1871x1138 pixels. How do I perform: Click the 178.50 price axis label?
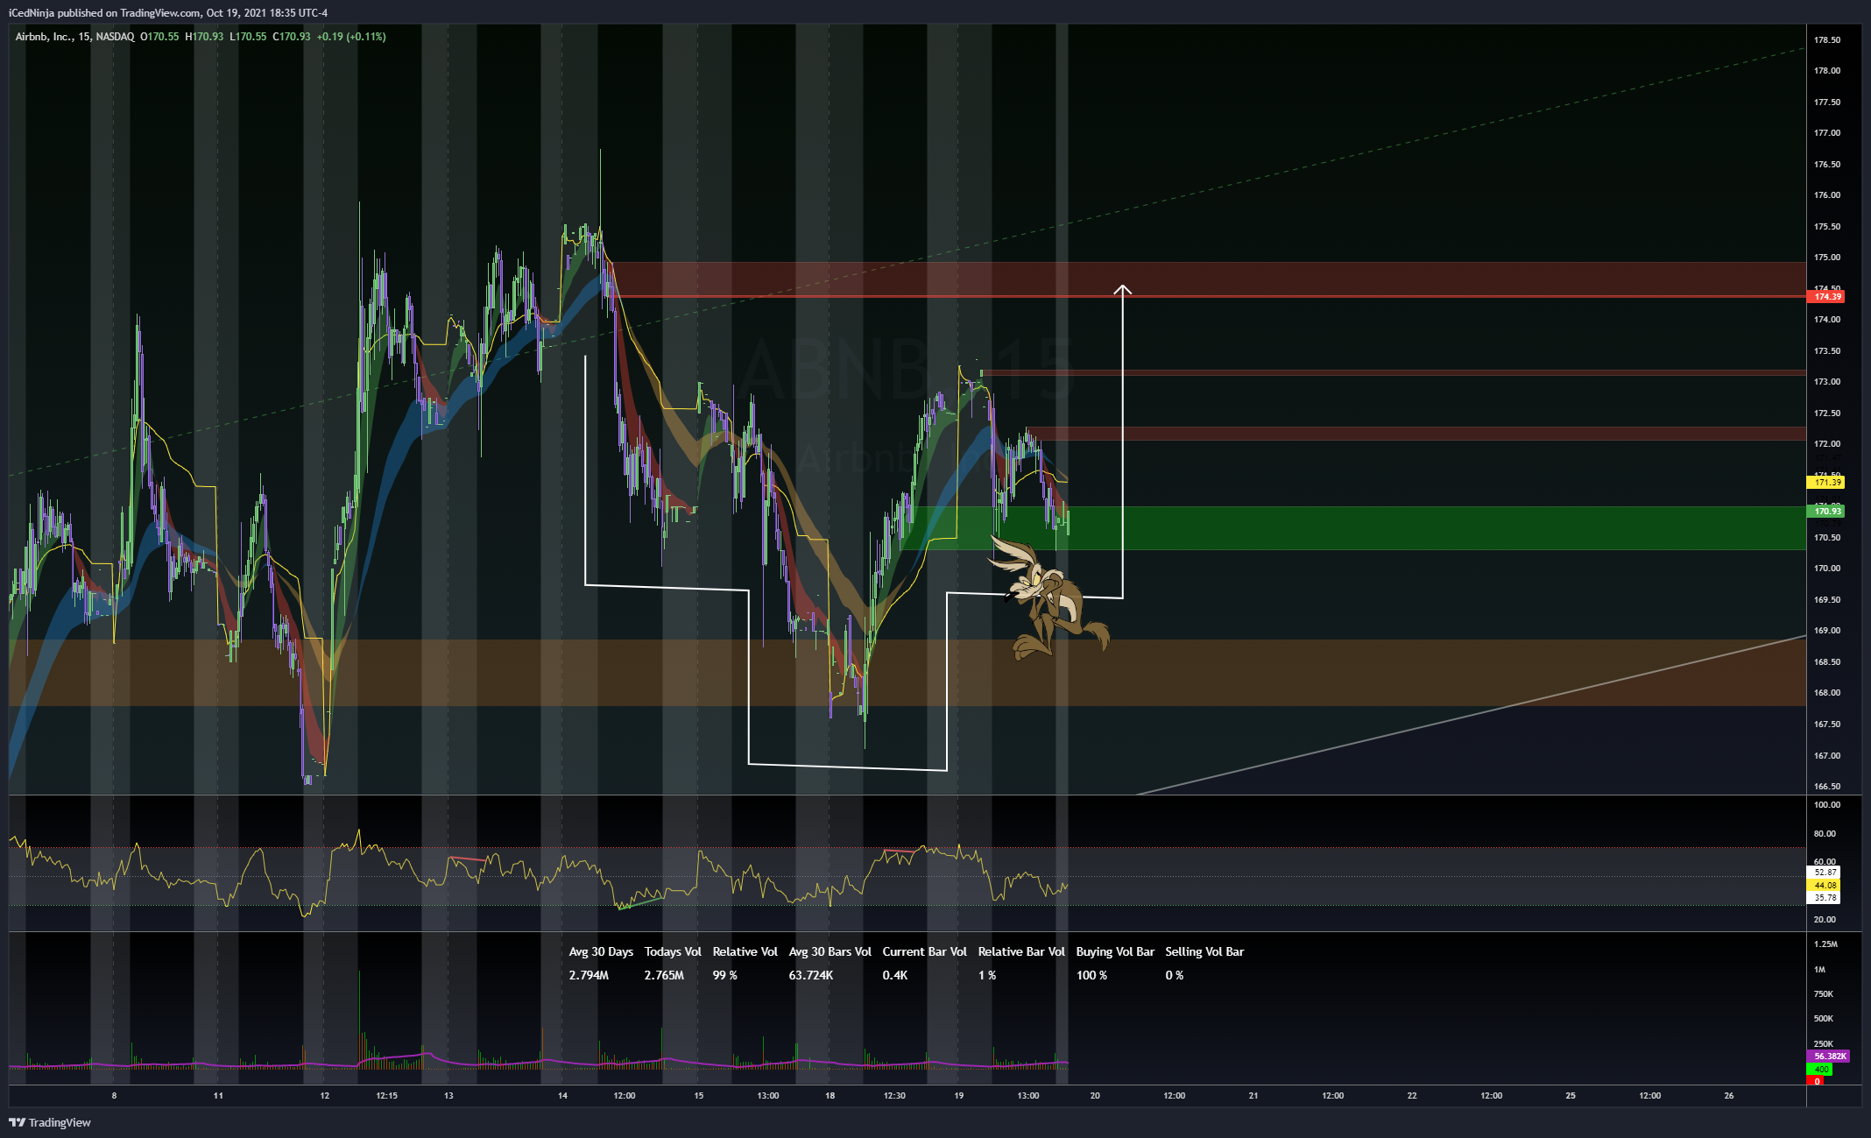[1826, 40]
